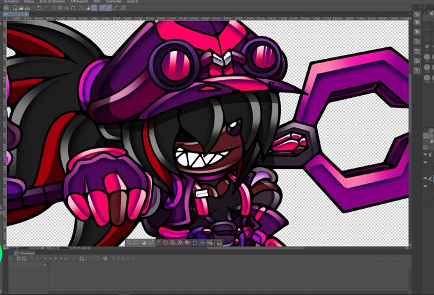Image resolution: width=434 pixels, height=295 pixels.
Task: Open the Calque menu
Action: [29, 1]
